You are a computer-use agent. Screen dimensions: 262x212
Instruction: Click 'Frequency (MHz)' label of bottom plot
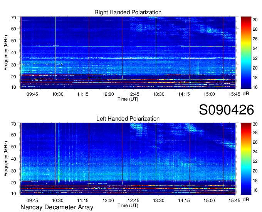[6, 159]
